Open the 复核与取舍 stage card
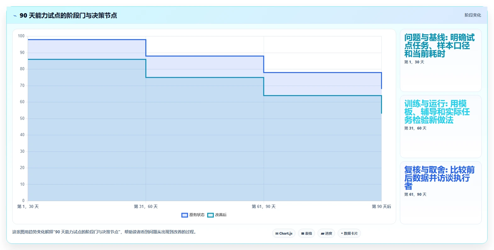Screen dimensions: 494x250 click(x=441, y=193)
